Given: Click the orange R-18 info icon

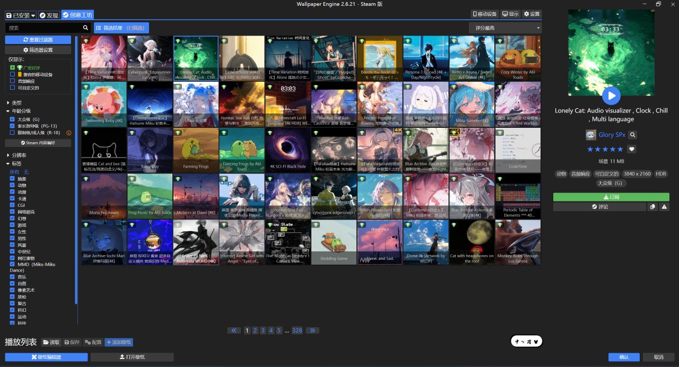Looking at the screenshot, I should [68, 133].
